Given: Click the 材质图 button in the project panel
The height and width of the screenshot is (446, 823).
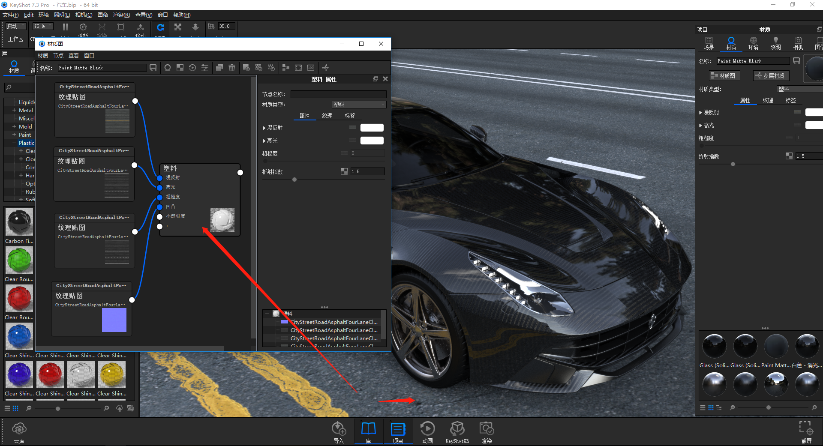Looking at the screenshot, I should pos(724,75).
